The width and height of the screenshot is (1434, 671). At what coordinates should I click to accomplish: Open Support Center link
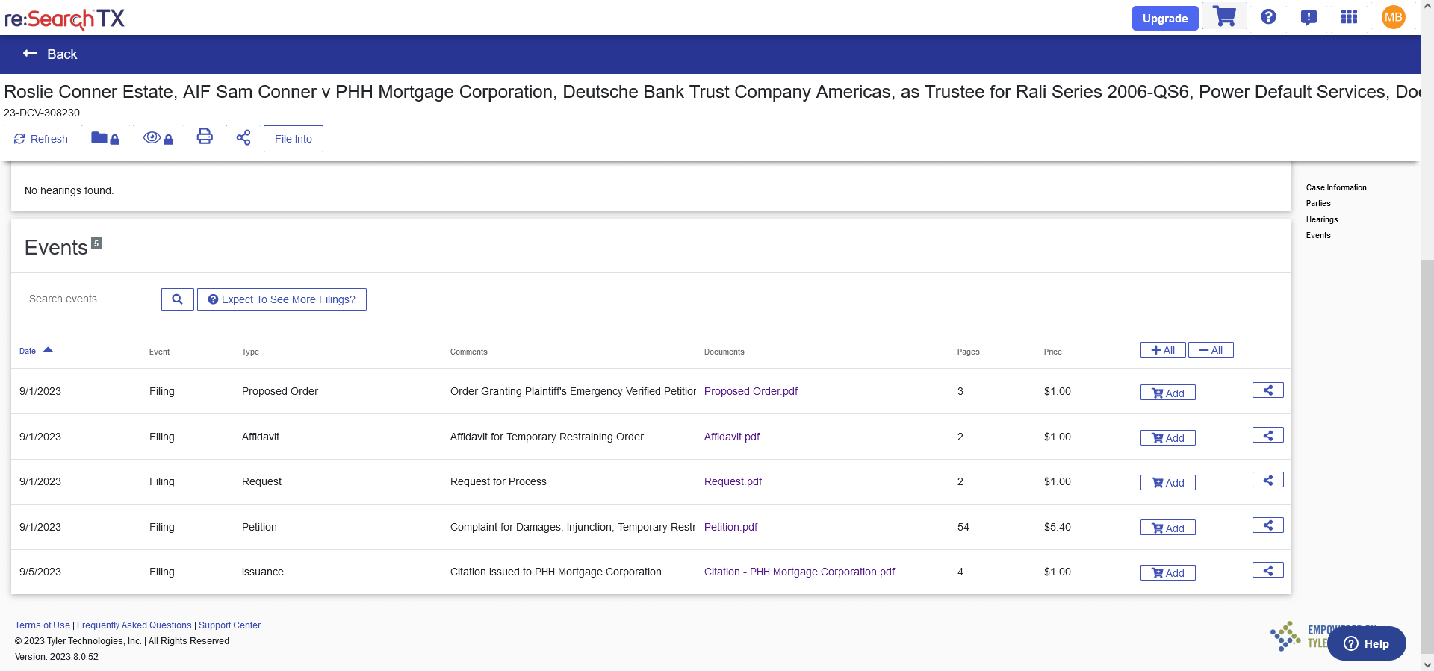[229, 625]
